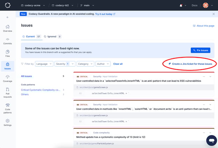Click second gameScreen.js file path

pyautogui.click(x=94, y=115)
